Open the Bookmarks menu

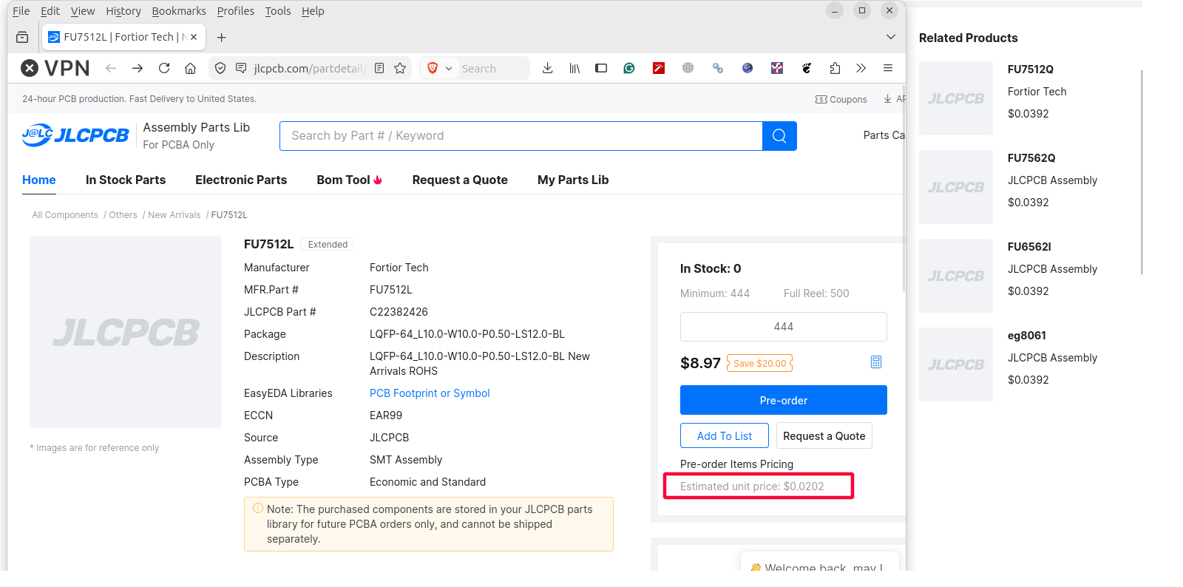pyautogui.click(x=179, y=11)
